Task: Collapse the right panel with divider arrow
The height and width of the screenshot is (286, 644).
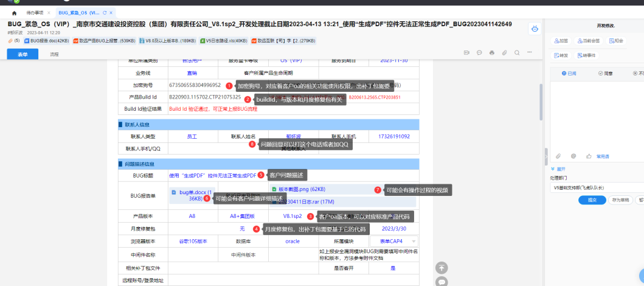Action: (545, 156)
